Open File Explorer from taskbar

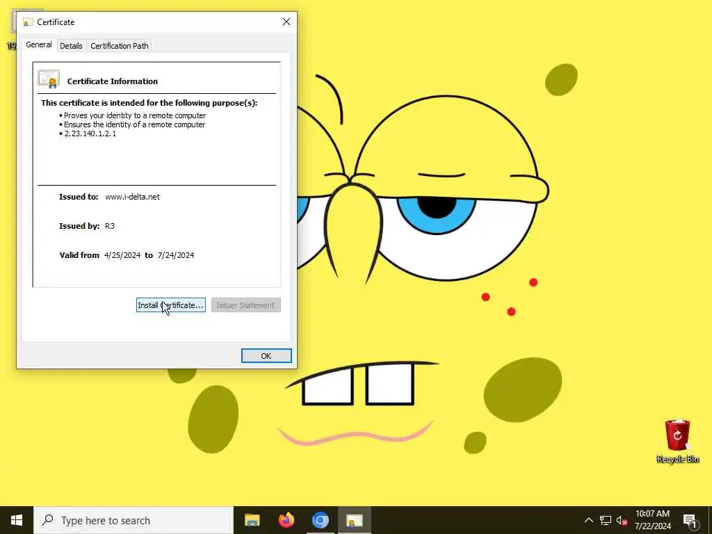tap(252, 520)
